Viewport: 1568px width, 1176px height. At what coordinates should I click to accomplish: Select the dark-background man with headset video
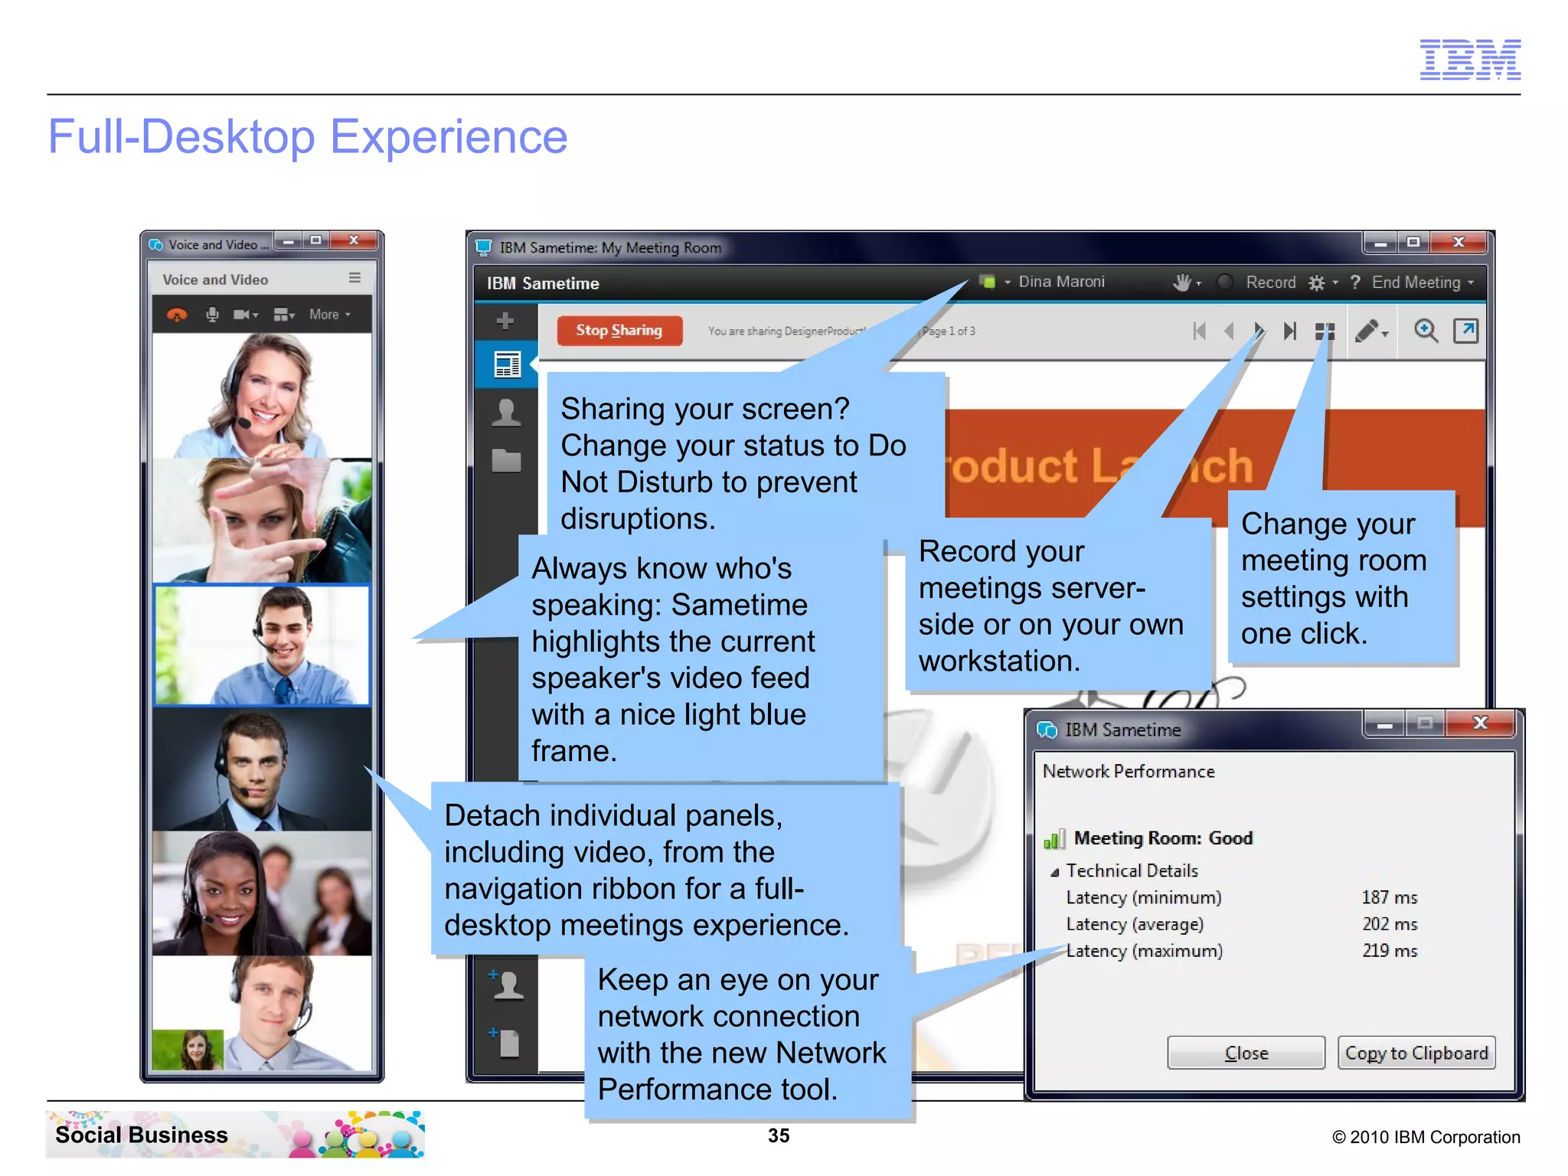[262, 769]
